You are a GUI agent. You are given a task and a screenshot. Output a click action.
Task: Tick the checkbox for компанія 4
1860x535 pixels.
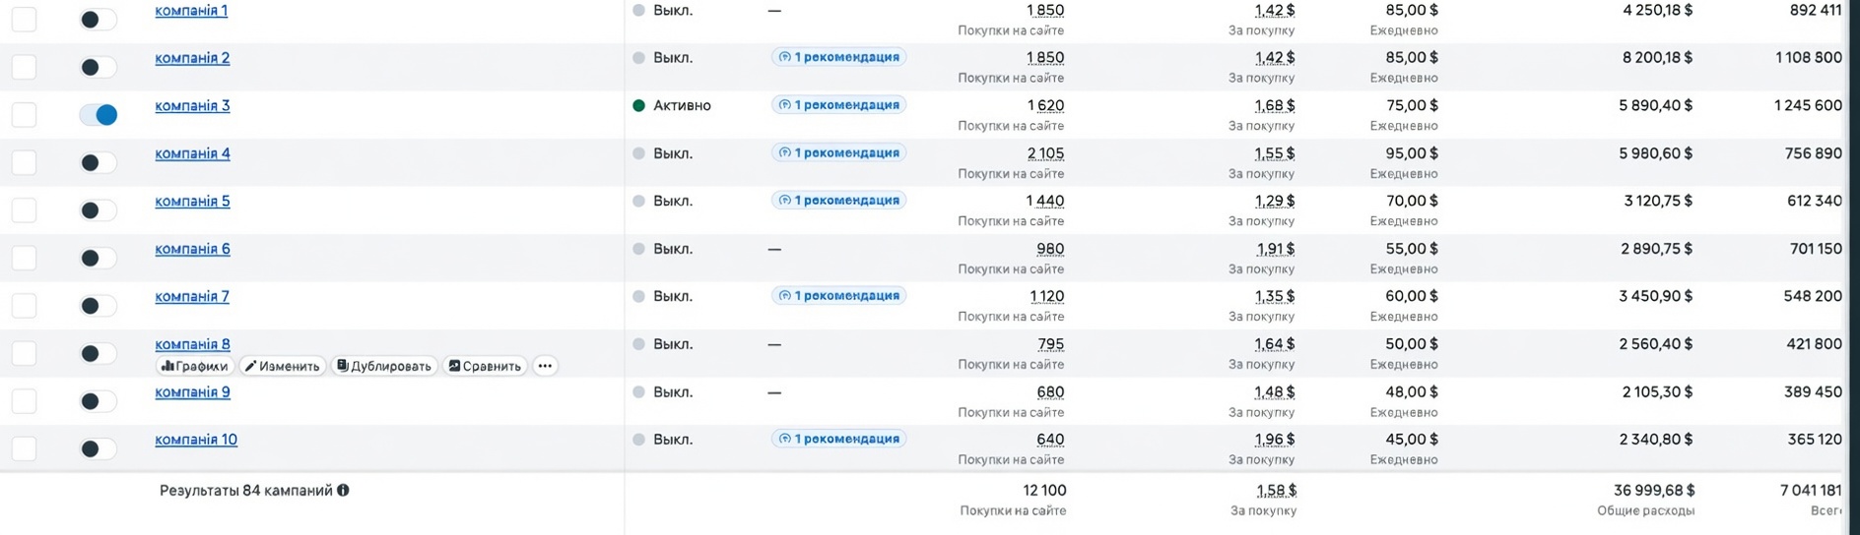point(24,162)
